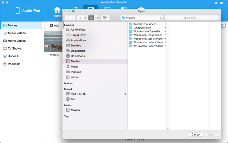This screenshot has width=228, height=143.
Task: Switch to cover flow view
Action: [x=97, y=18]
